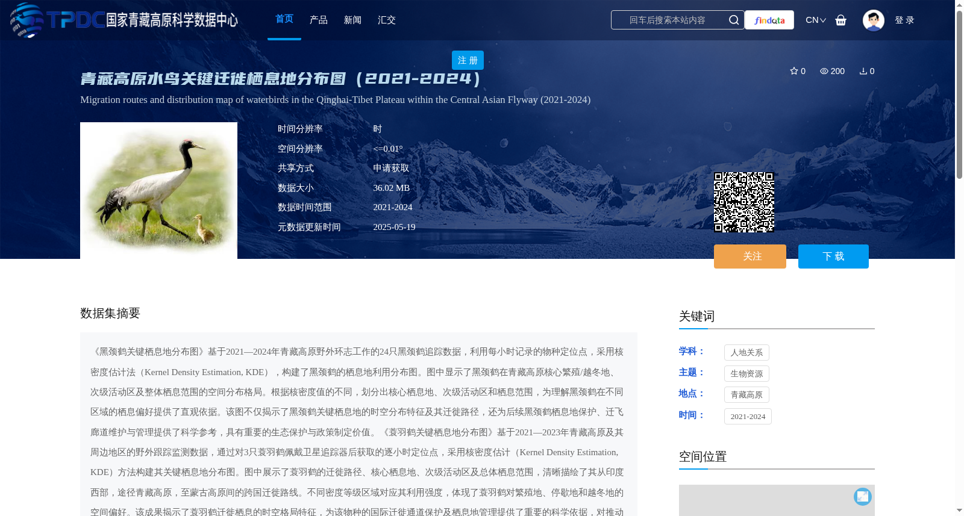This screenshot has height=516, width=964.
Task: Click the QR code image
Action: click(744, 202)
